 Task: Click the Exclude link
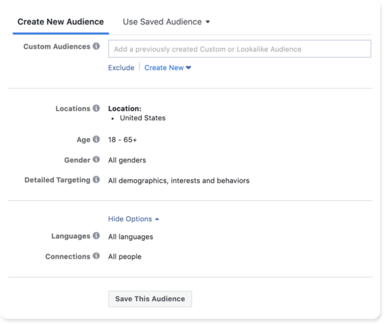pos(121,68)
